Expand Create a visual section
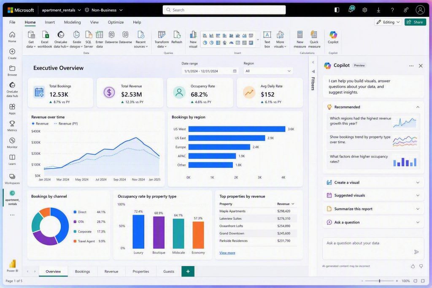Viewport: 432px width, 288px height. (x=373, y=182)
